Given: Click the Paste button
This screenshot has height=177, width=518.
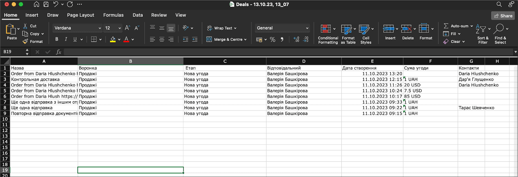Looking at the screenshot, I should click(11, 32).
